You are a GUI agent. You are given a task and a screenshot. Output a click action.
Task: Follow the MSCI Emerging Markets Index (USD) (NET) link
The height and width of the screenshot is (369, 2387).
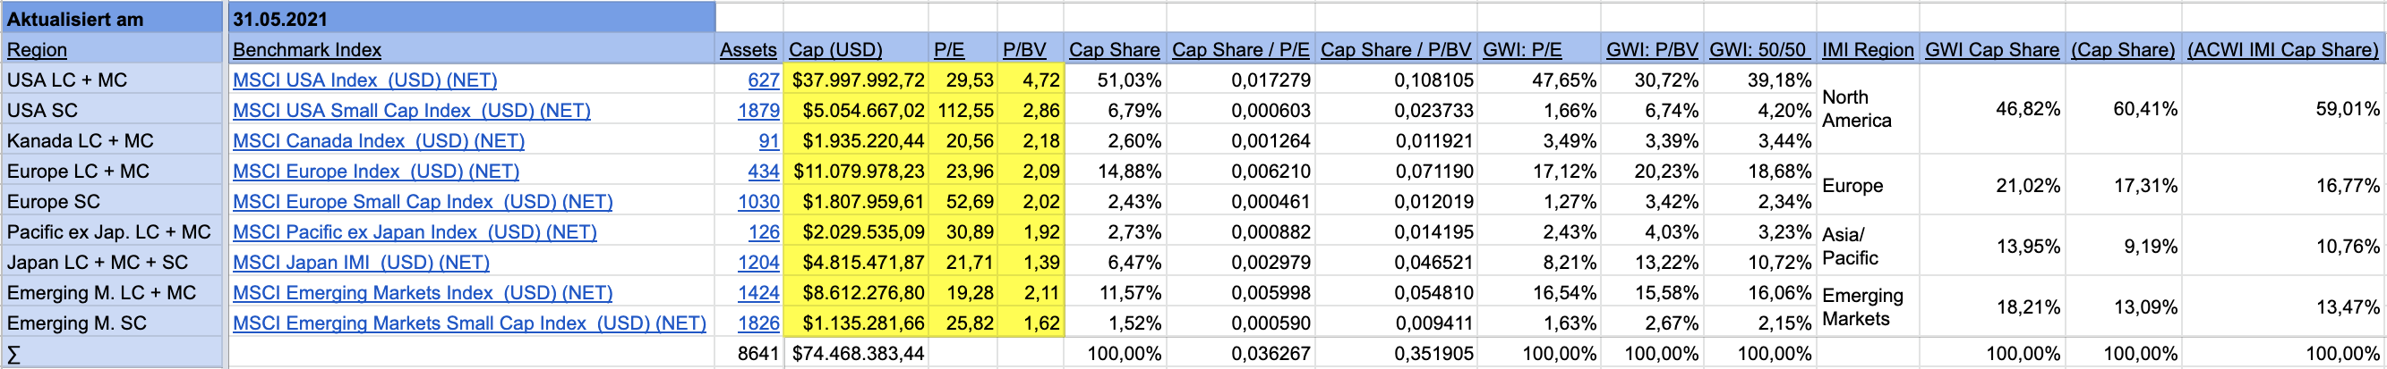point(422,294)
